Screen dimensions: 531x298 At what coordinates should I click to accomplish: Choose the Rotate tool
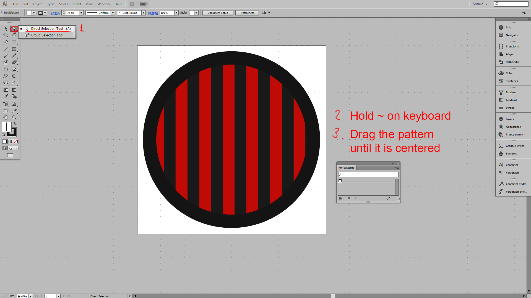(6, 70)
